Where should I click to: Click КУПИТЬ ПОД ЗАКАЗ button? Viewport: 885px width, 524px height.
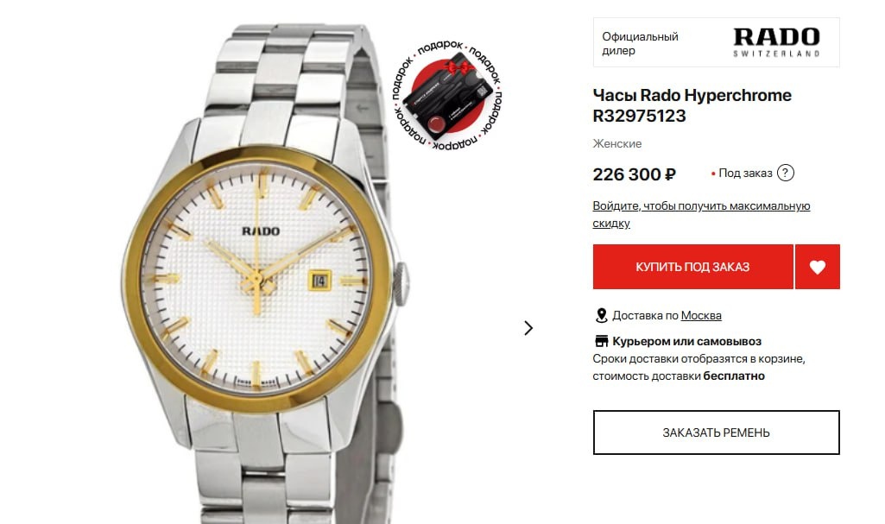692,267
